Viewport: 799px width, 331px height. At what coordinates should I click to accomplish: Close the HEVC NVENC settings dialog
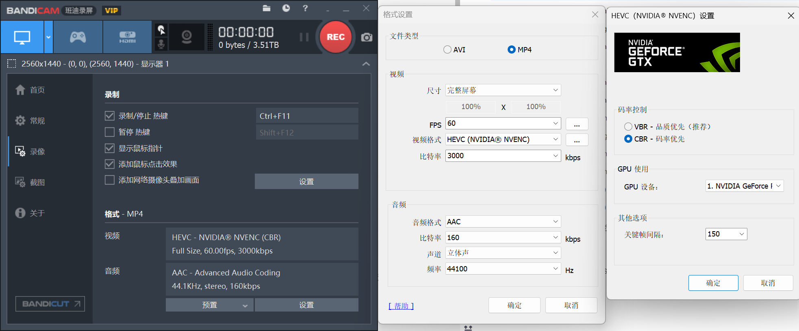791,16
